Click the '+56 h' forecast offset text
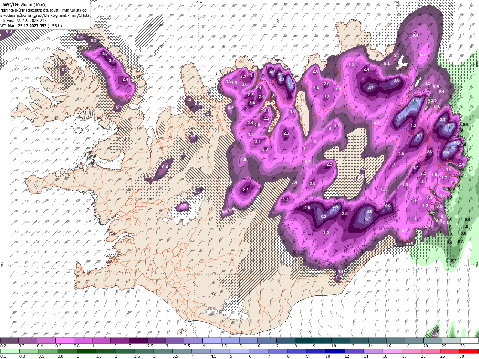479x359 pixels. [x=55, y=26]
